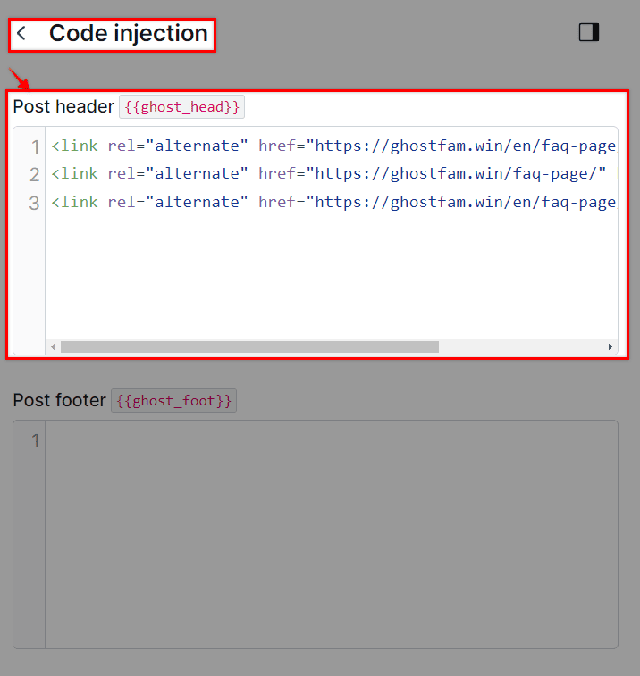Screen dimensions: 640x676
Task: Click the {{ghost_head}} tag label
Action: click(181, 107)
